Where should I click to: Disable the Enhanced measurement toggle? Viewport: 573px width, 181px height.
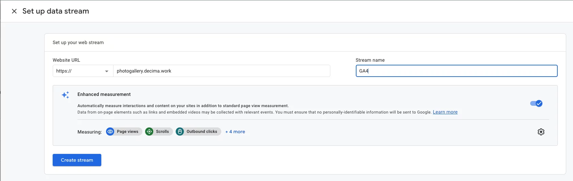click(536, 103)
